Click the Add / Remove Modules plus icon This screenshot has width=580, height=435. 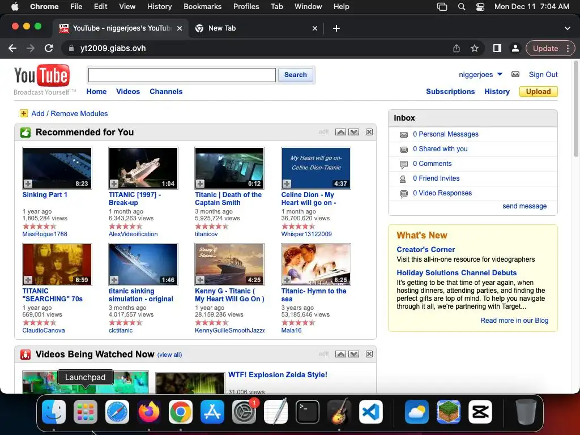[x=24, y=113]
